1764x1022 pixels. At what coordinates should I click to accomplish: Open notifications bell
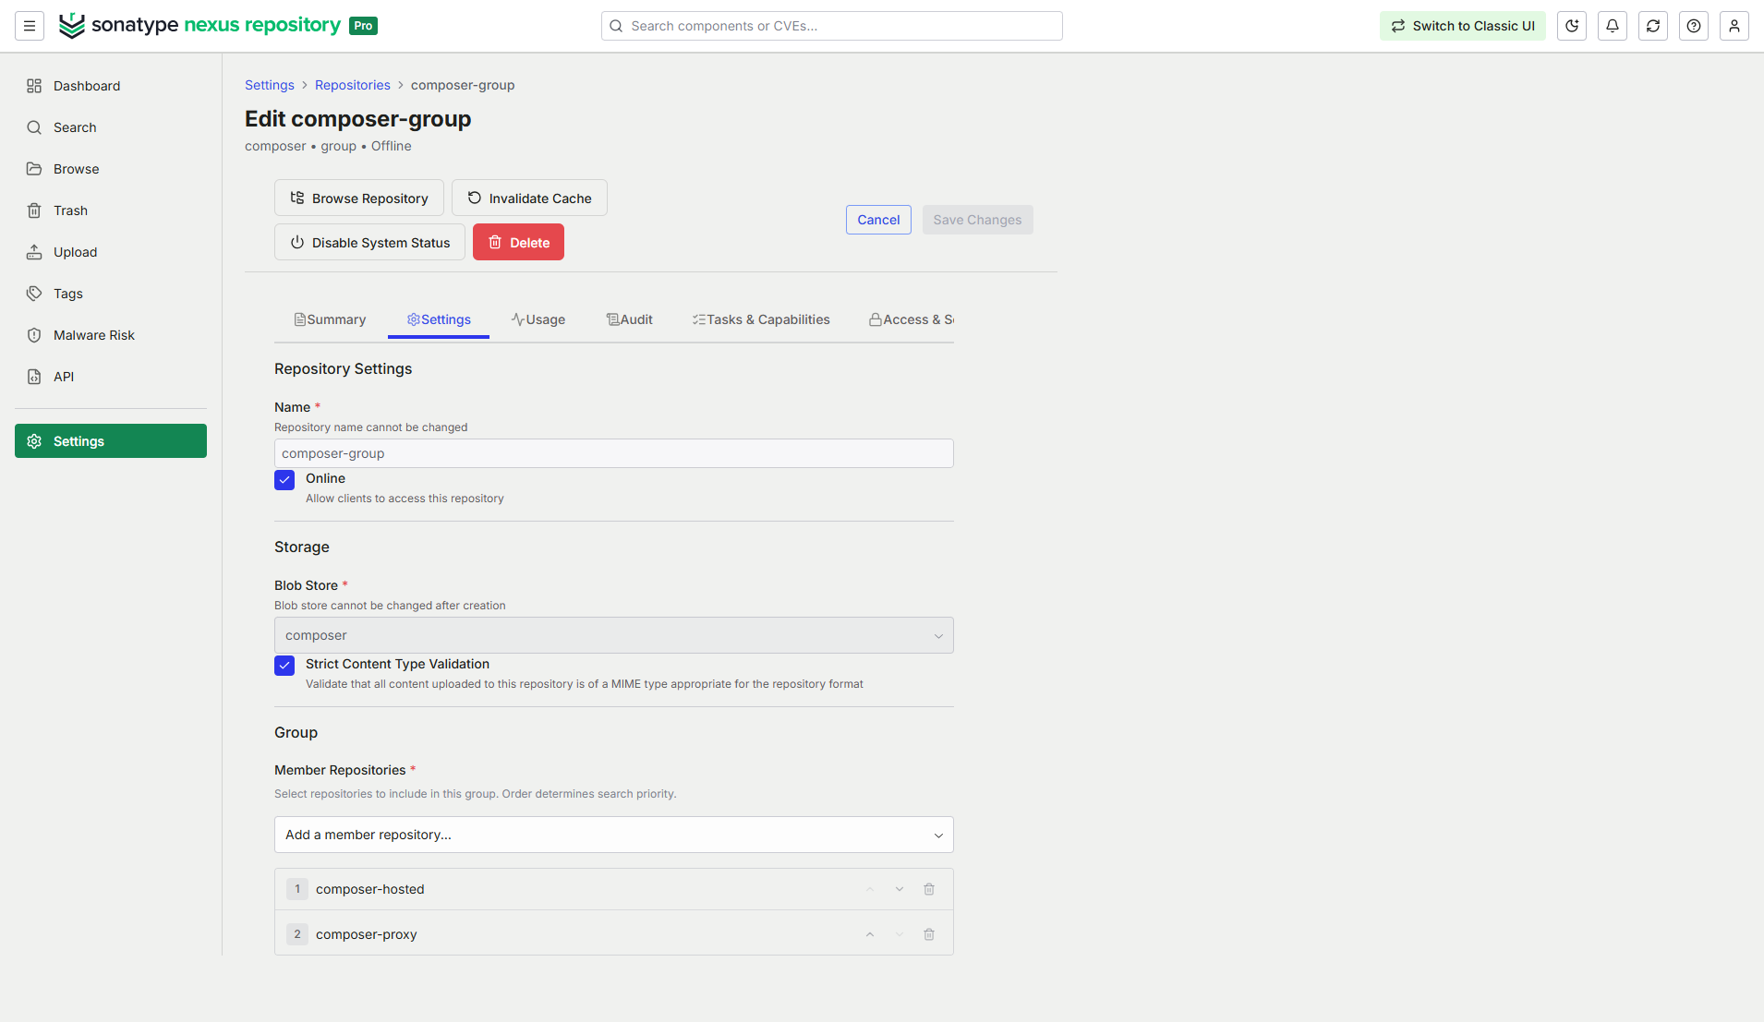(1613, 26)
